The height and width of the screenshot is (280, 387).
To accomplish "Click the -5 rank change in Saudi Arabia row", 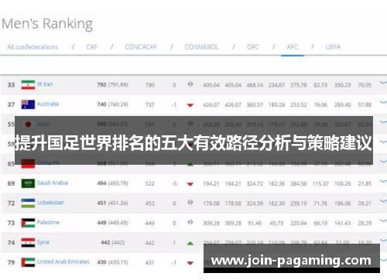I will (x=174, y=183).
